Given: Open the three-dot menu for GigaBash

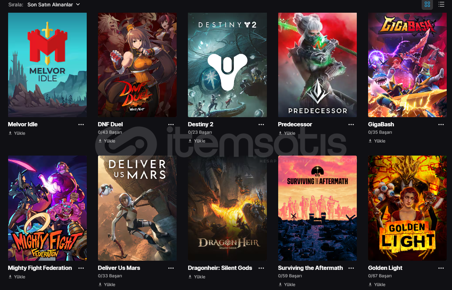Looking at the screenshot, I should coord(441,125).
